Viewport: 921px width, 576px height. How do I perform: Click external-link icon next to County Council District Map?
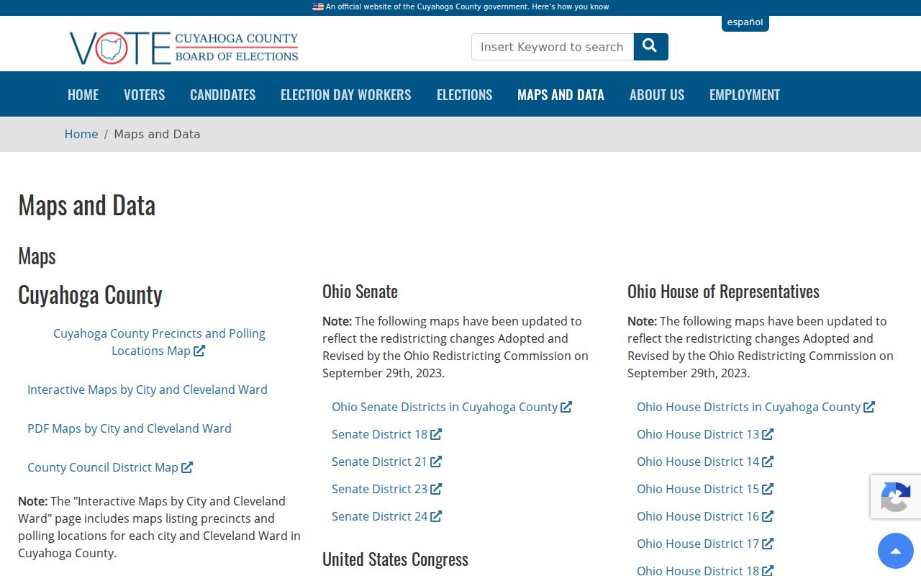point(187,467)
